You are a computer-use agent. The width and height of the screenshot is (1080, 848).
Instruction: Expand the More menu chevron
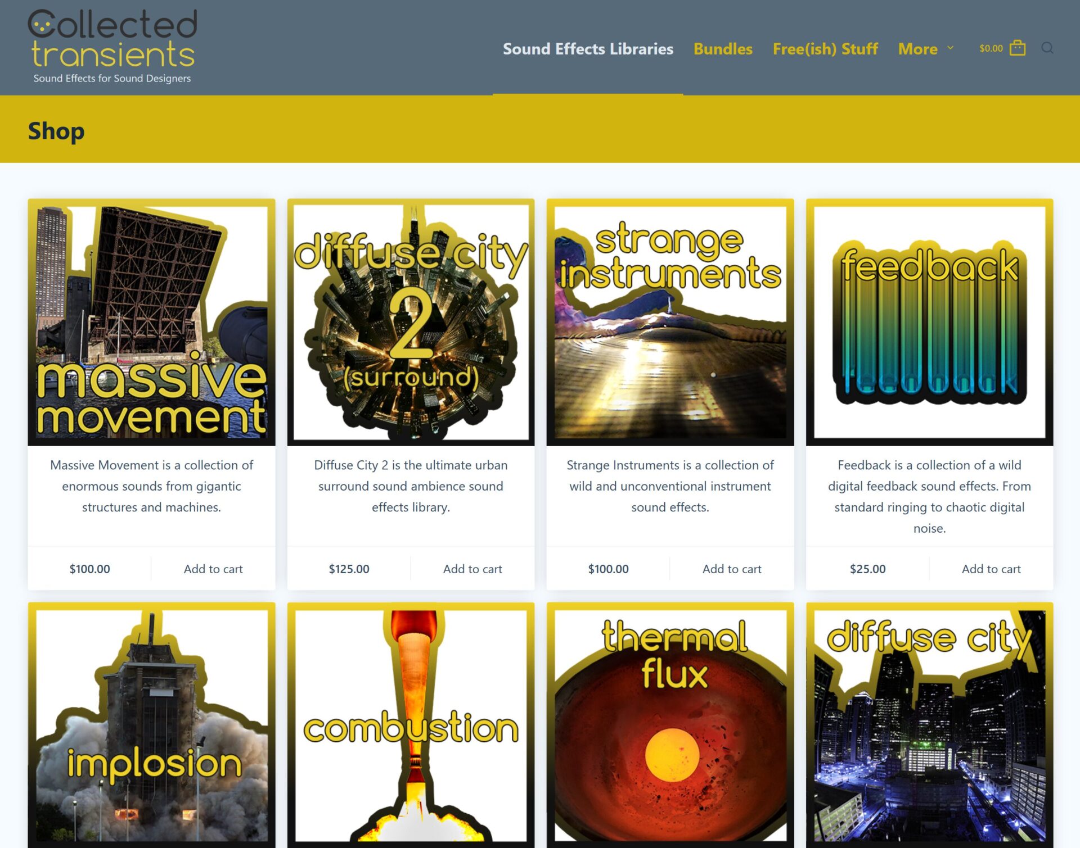tap(950, 48)
